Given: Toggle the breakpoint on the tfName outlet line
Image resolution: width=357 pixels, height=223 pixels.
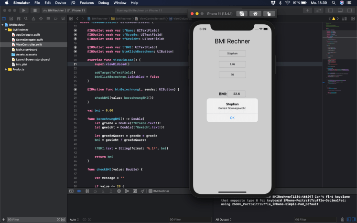Looking at the screenshot, I should [75, 30].
